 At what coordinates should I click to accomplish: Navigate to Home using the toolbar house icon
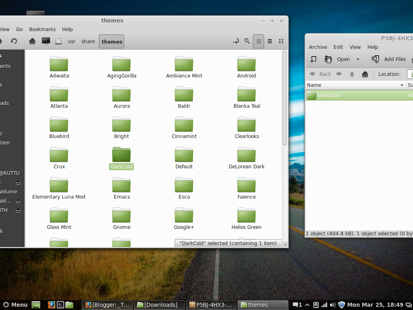pos(32,41)
